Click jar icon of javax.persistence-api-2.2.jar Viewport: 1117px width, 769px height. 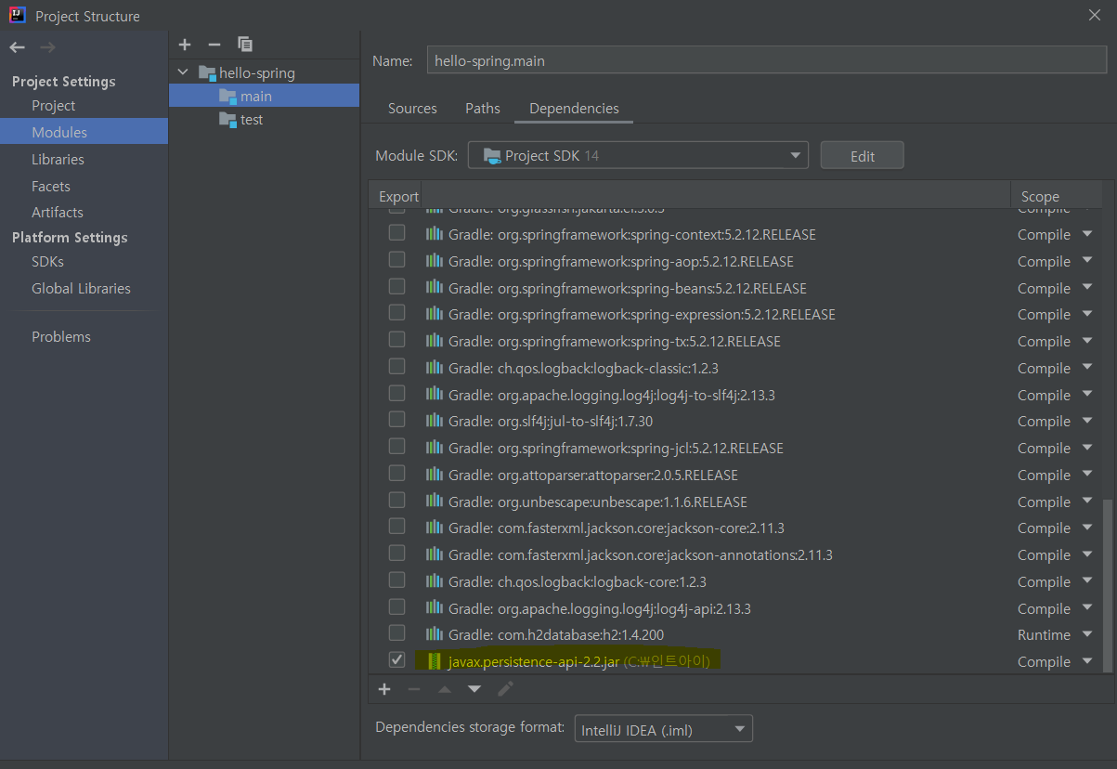click(x=434, y=661)
